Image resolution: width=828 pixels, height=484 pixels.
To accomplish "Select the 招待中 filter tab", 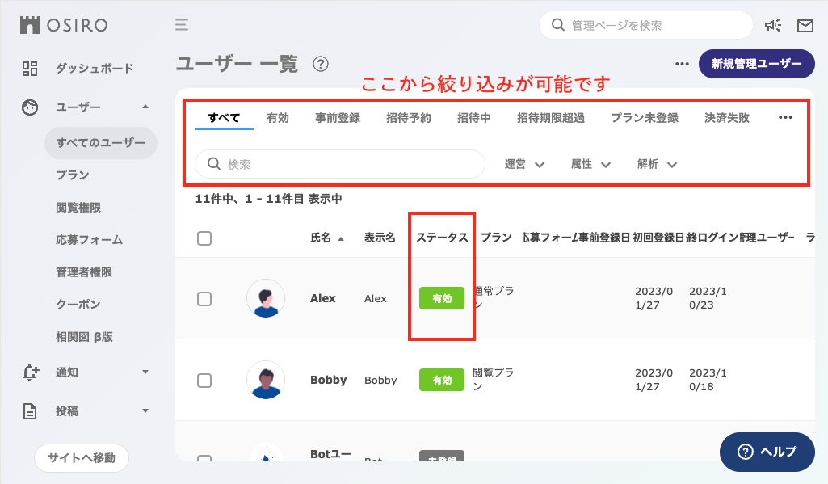I will click(x=473, y=117).
